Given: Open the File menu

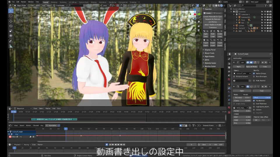Looking at the screenshot, I should coord(13,2).
